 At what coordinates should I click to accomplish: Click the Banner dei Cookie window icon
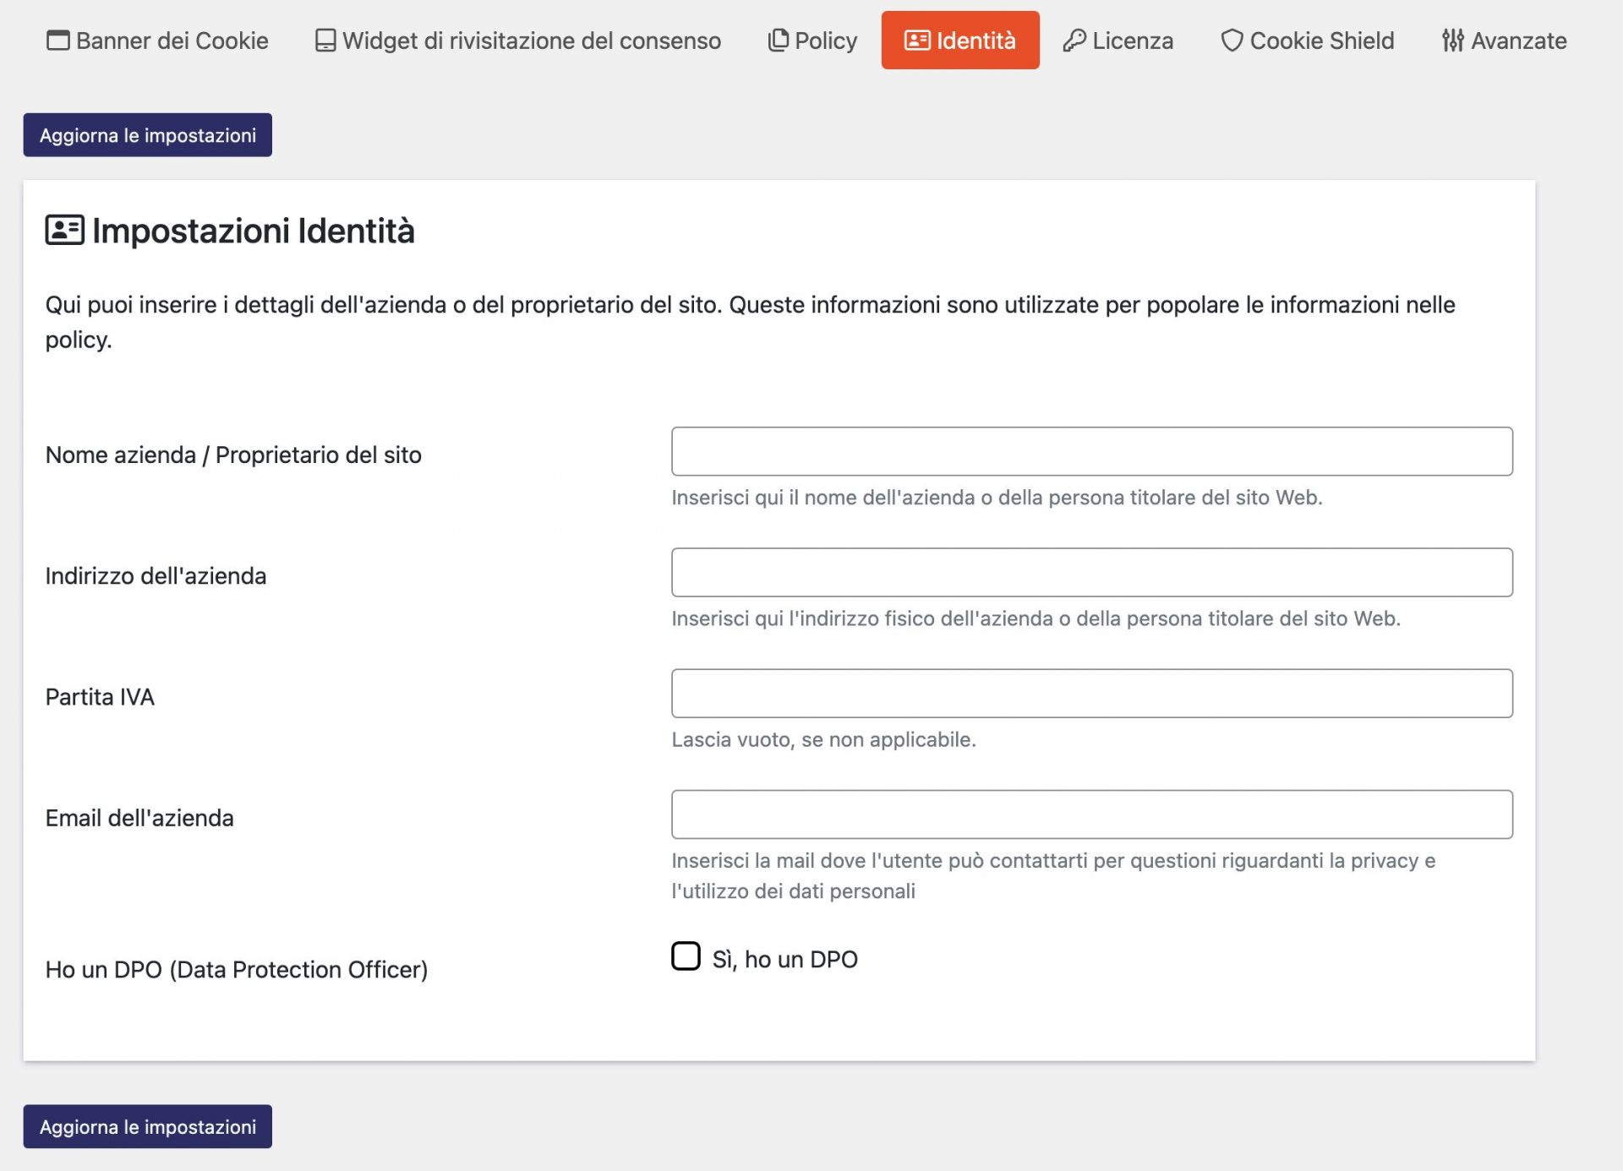pyautogui.click(x=57, y=41)
